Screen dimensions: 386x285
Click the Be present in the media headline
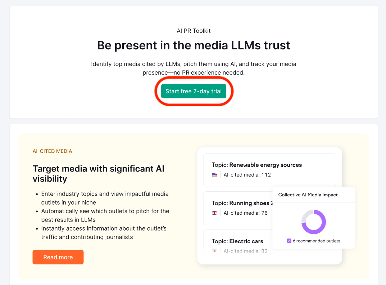coord(194,45)
